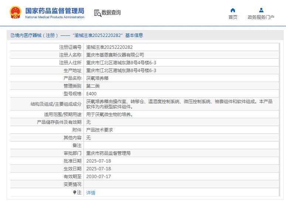Select the 产品储存条件及有效期 value 无
The image size is (286, 201).
tap(88, 122)
